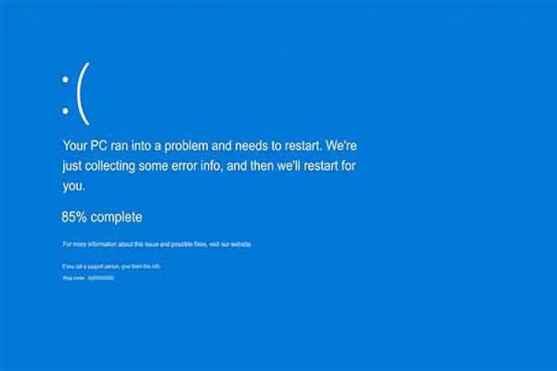This screenshot has height=371, width=557.
Task: Click the 'Stop code' label
Action: point(74,278)
